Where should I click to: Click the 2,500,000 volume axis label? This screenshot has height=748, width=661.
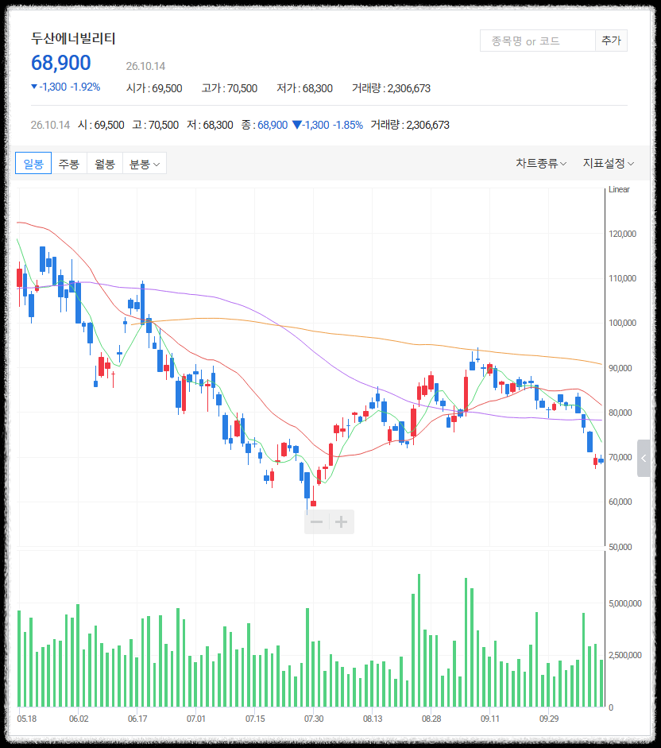click(625, 655)
